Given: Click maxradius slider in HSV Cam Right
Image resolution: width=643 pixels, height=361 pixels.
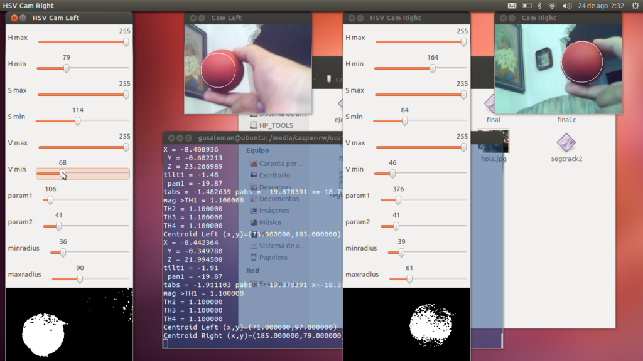Looking at the screenshot, I should (428, 279).
